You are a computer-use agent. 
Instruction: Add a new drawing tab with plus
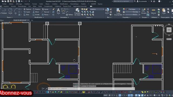[32, 20]
